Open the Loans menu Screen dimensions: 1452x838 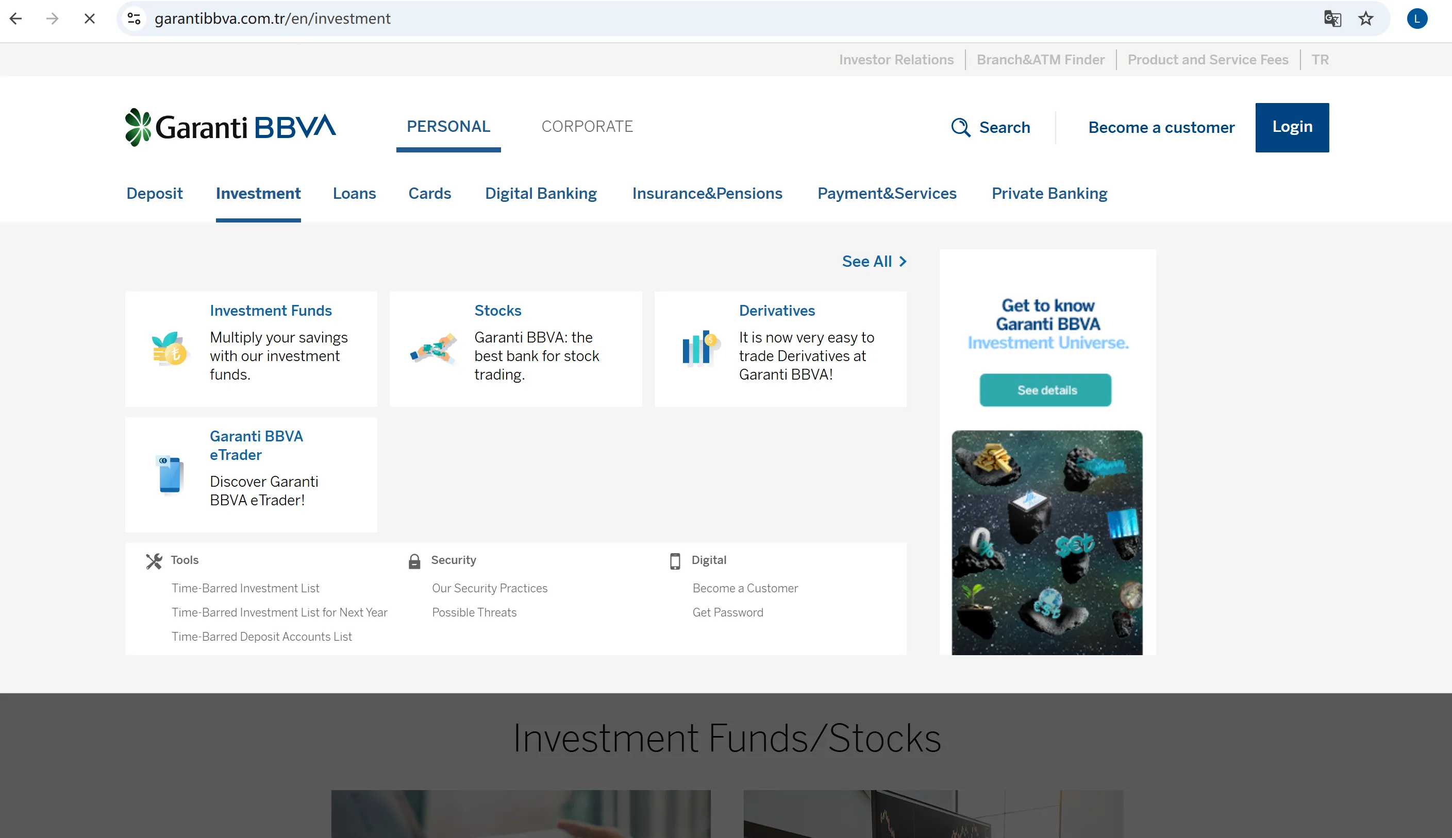(354, 193)
